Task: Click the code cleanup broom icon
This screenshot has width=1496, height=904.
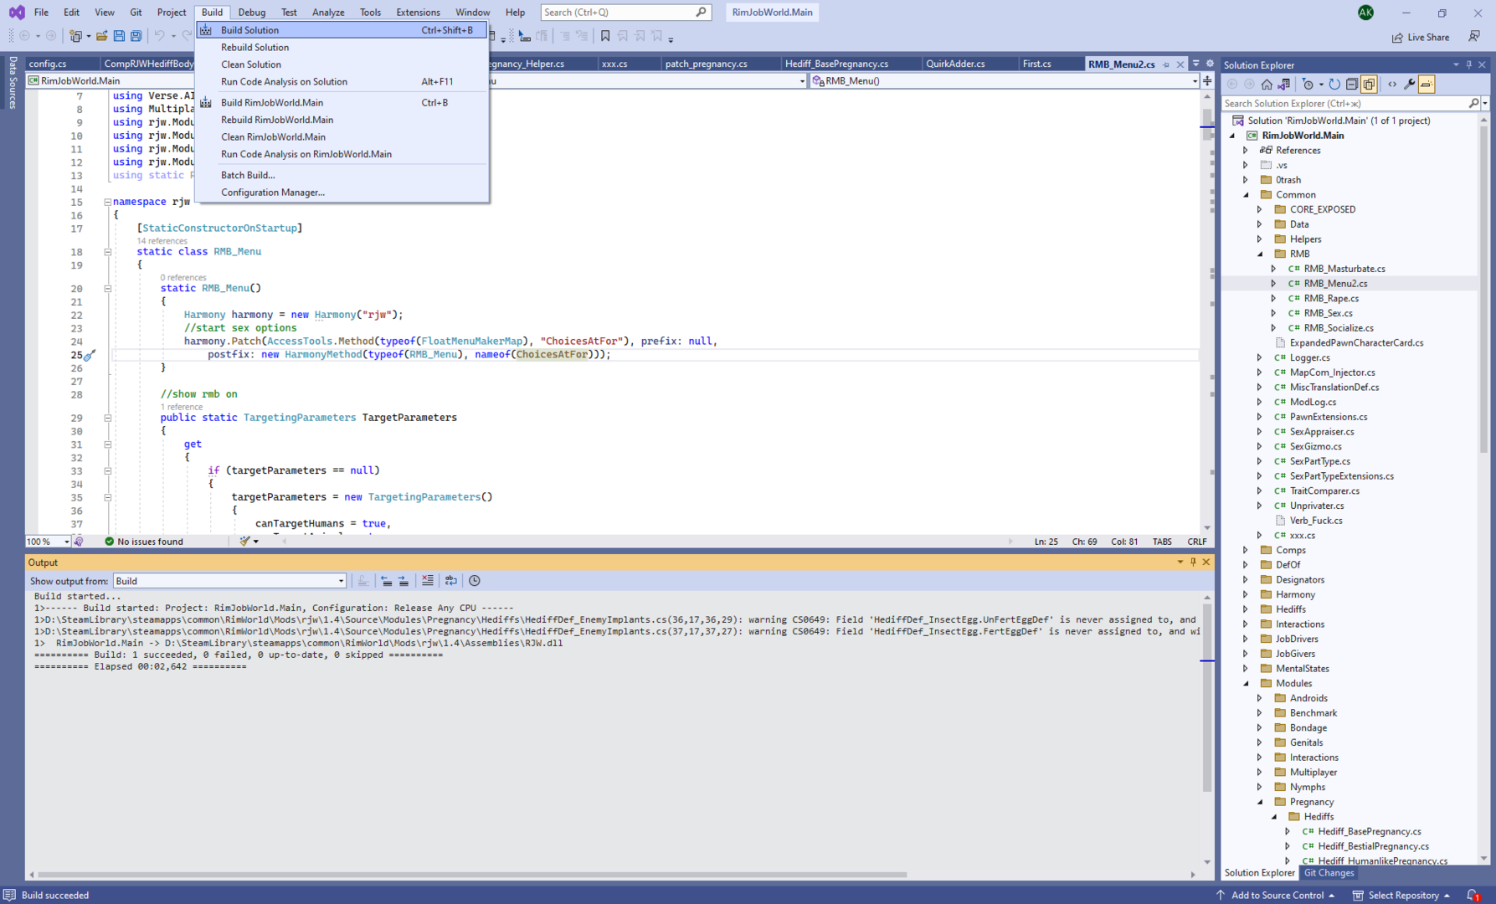Action: tap(244, 542)
